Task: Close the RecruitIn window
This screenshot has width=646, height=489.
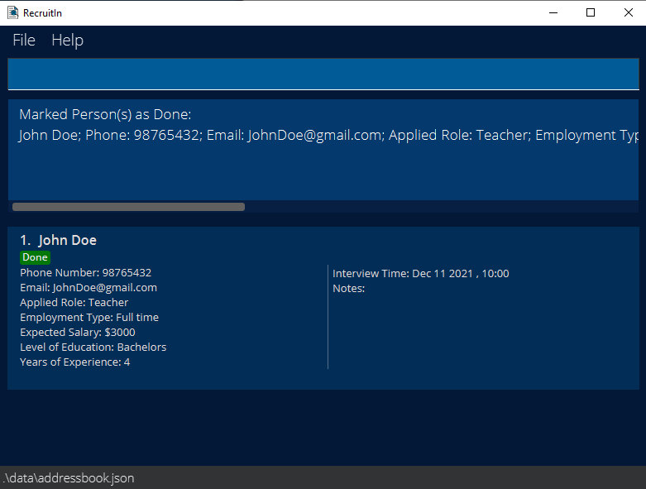Action: click(629, 12)
